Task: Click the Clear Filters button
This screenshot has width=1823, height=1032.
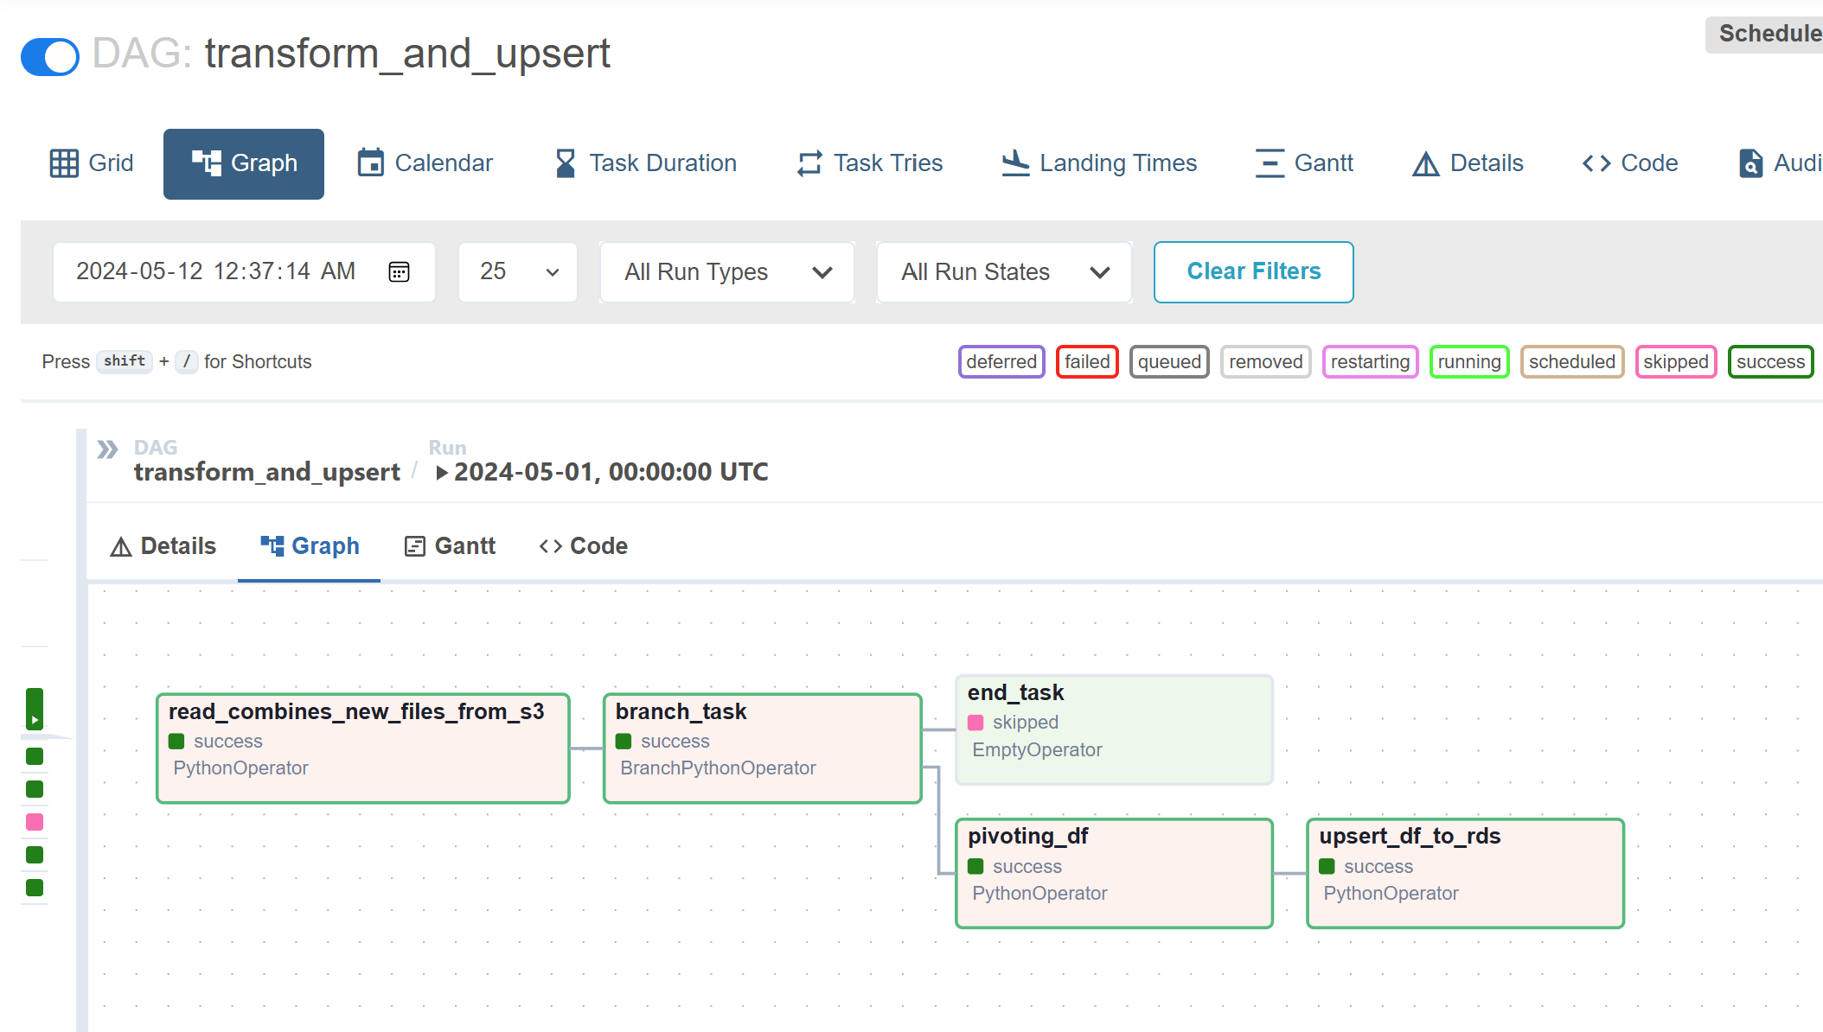Action: pyautogui.click(x=1253, y=271)
